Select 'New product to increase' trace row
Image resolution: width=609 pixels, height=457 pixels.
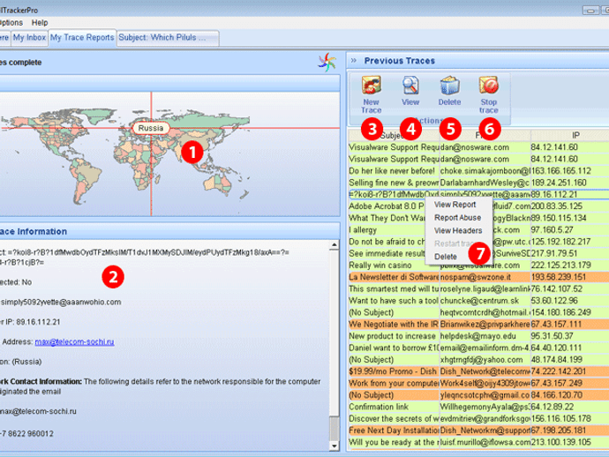(479, 336)
